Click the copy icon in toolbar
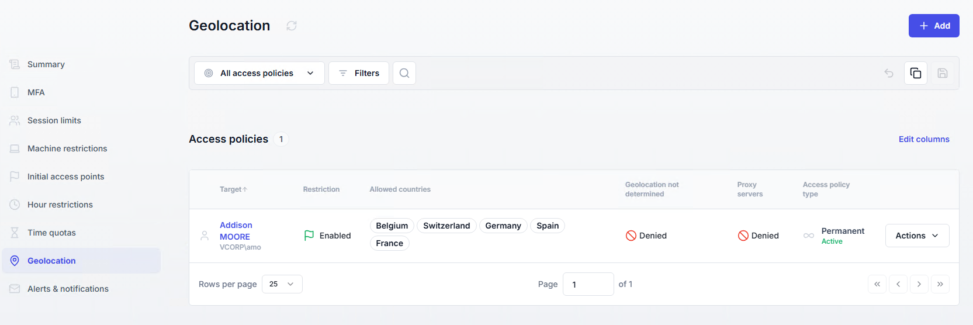 click(916, 73)
